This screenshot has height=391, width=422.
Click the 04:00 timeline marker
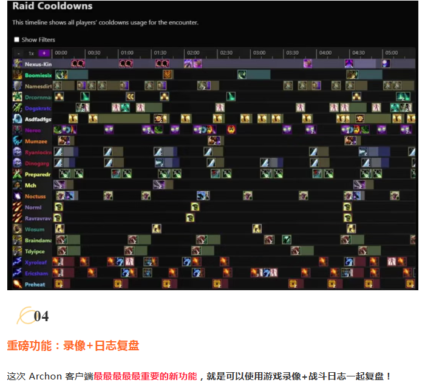click(325, 53)
